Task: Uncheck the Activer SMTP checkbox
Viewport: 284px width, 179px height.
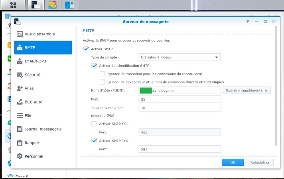Action: [86, 49]
